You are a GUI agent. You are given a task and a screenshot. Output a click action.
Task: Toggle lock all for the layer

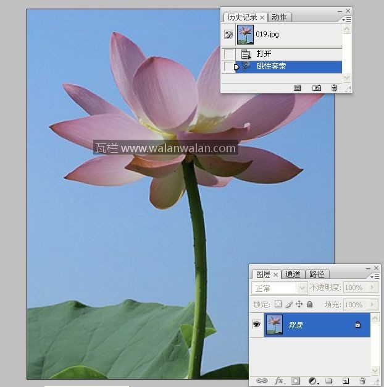310,304
